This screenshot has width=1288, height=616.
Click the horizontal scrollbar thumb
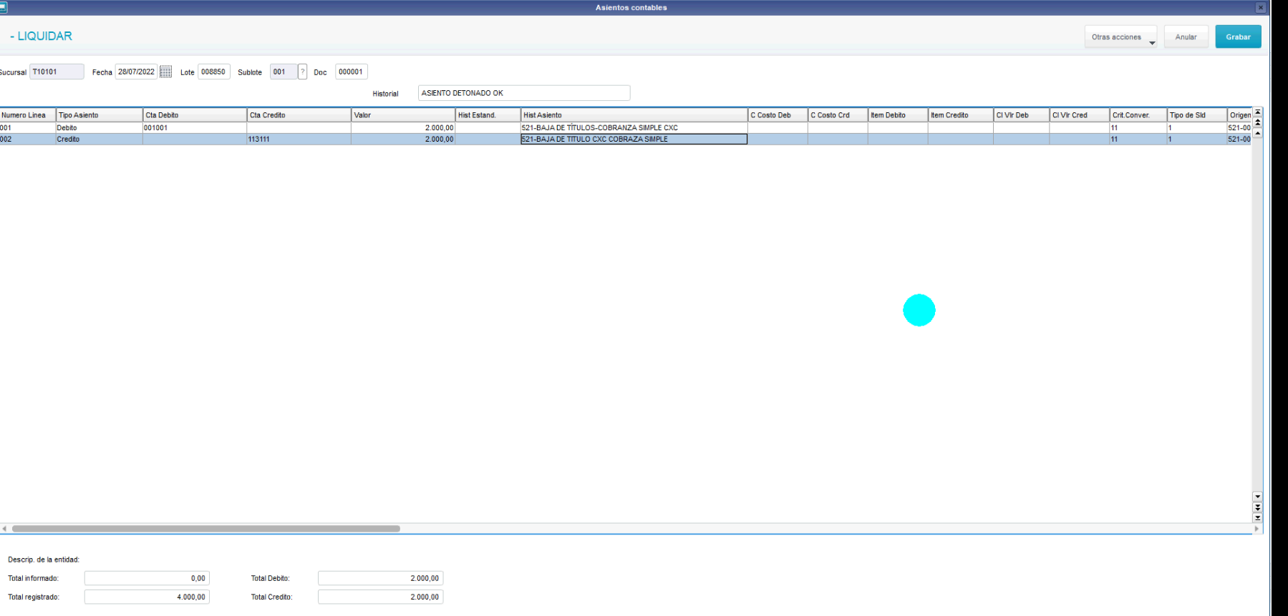[206, 529]
